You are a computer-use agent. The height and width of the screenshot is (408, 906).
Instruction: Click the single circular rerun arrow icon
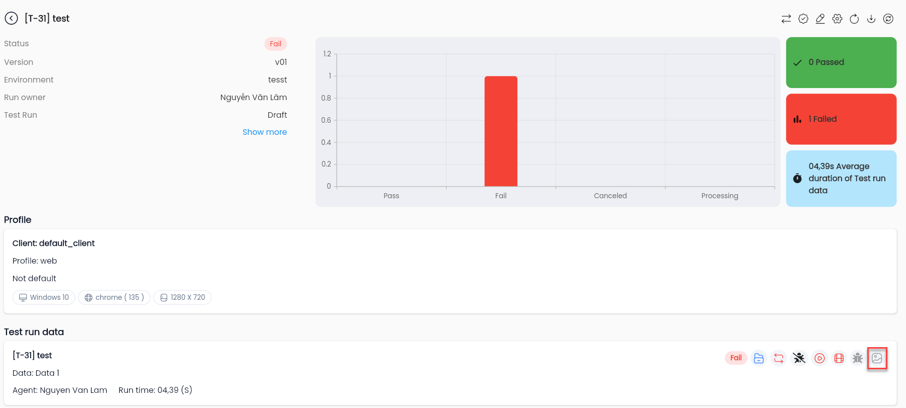pyautogui.click(x=854, y=19)
